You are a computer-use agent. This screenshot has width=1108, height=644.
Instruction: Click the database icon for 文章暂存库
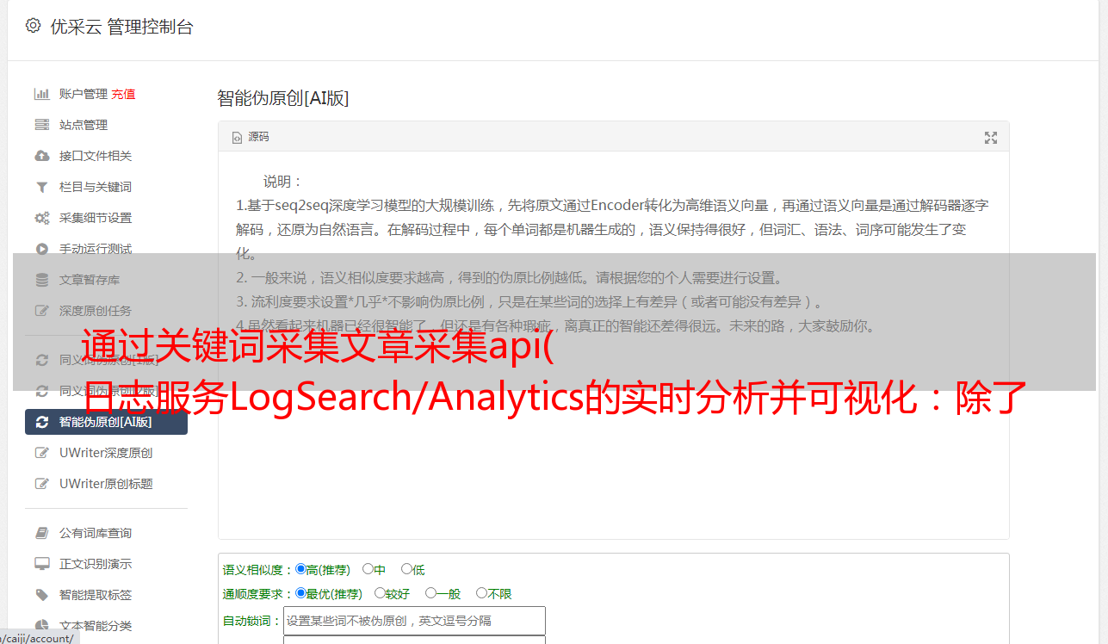[41, 280]
